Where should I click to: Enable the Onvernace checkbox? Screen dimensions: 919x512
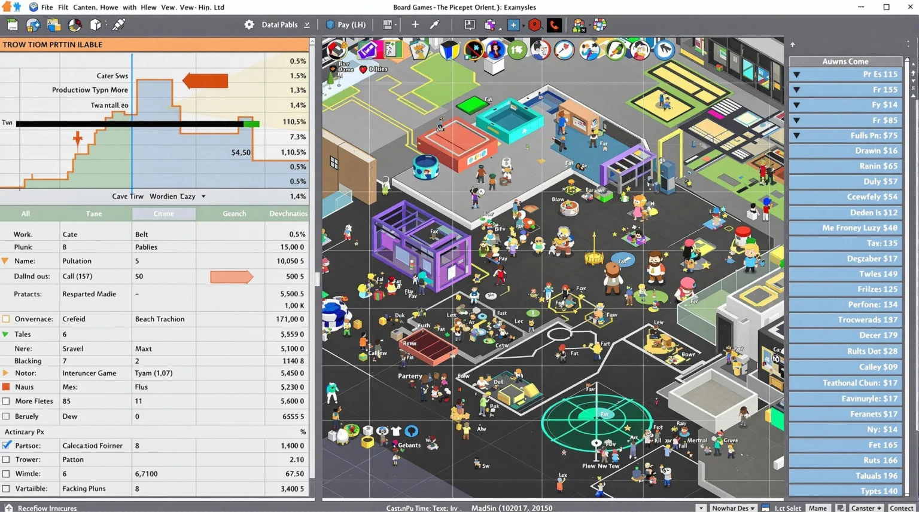[7, 318]
